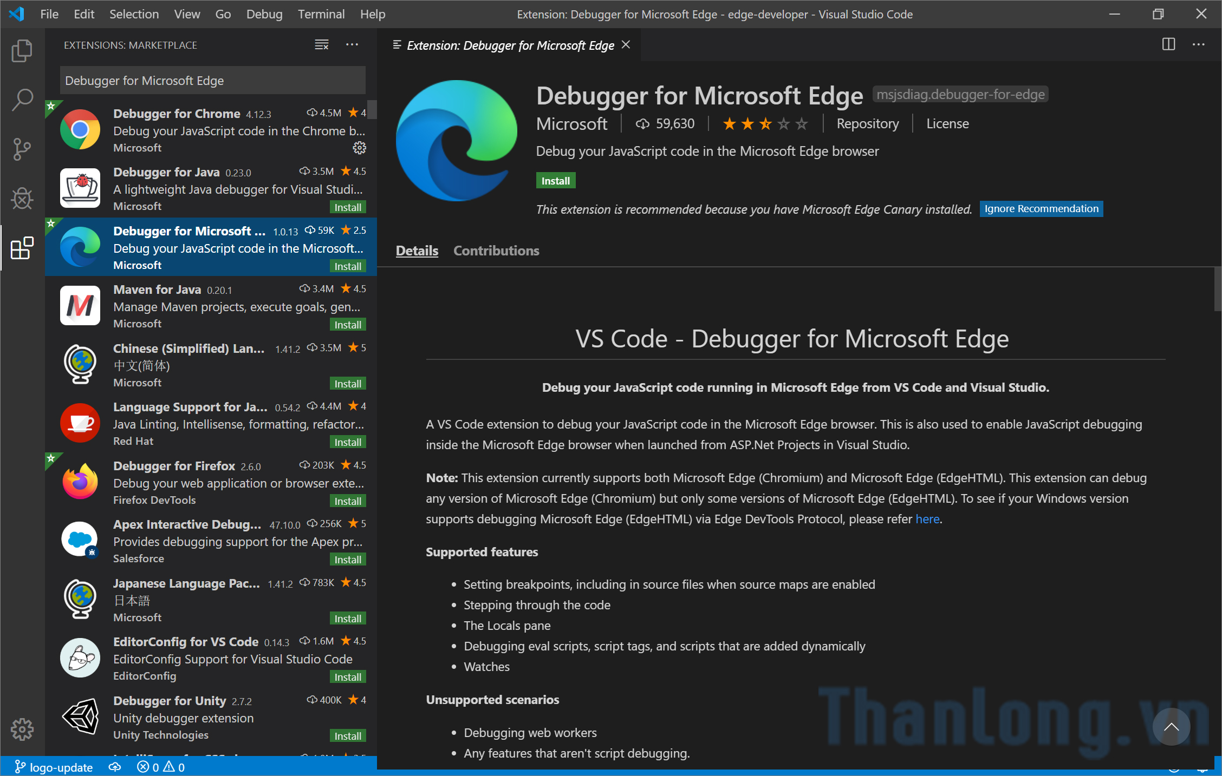Click scroll-to-top arrow button

tap(1171, 727)
